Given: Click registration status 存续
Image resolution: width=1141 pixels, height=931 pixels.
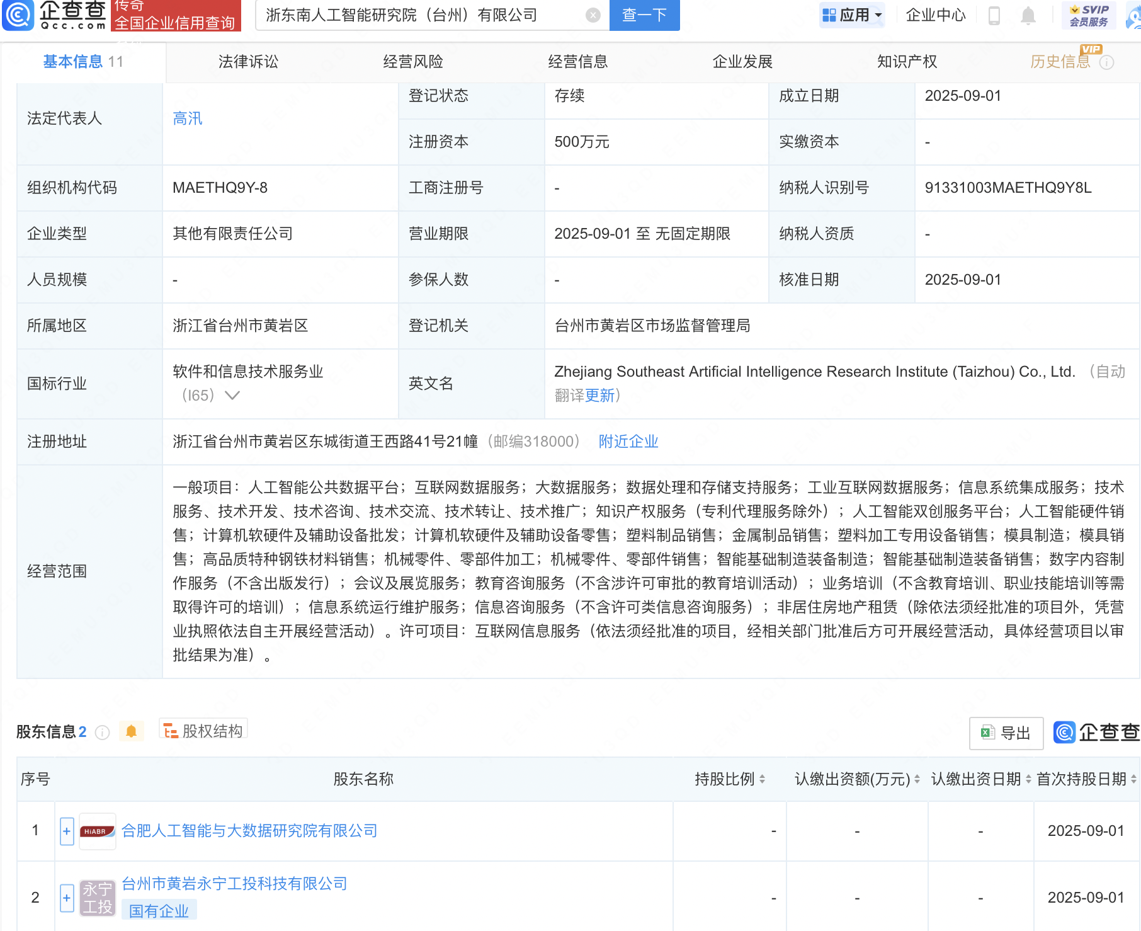Looking at the screenshot, I should click(x=569, y=96).
